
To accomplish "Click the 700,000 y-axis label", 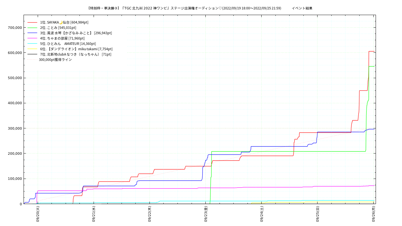I will (15, 28).
